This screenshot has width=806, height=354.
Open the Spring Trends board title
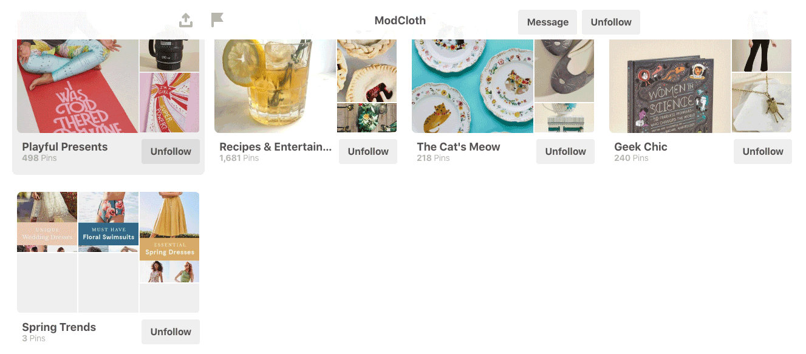59,327
